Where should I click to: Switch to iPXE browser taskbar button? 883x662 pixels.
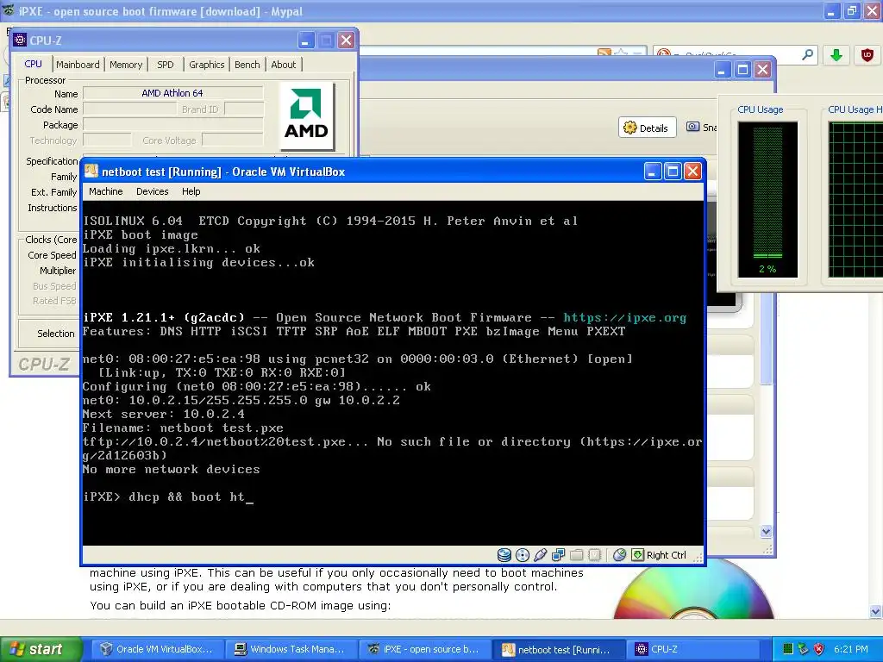point(423,649)
